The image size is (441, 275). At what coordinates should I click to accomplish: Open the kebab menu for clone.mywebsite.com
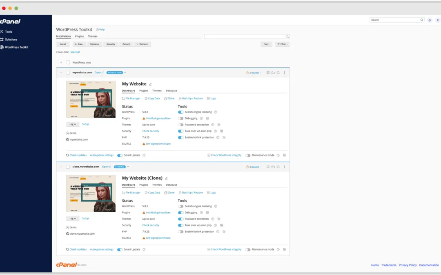pos(284,167)
